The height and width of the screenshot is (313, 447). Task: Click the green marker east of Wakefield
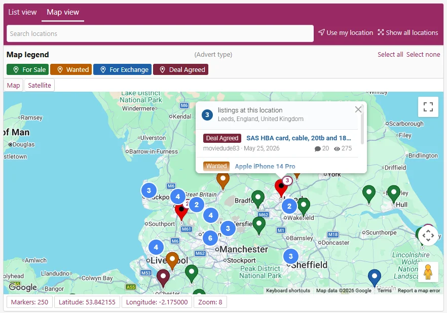click(x=304, y=207)
